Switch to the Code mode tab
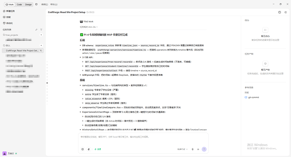The image size is (291, 157). (19, 5)
